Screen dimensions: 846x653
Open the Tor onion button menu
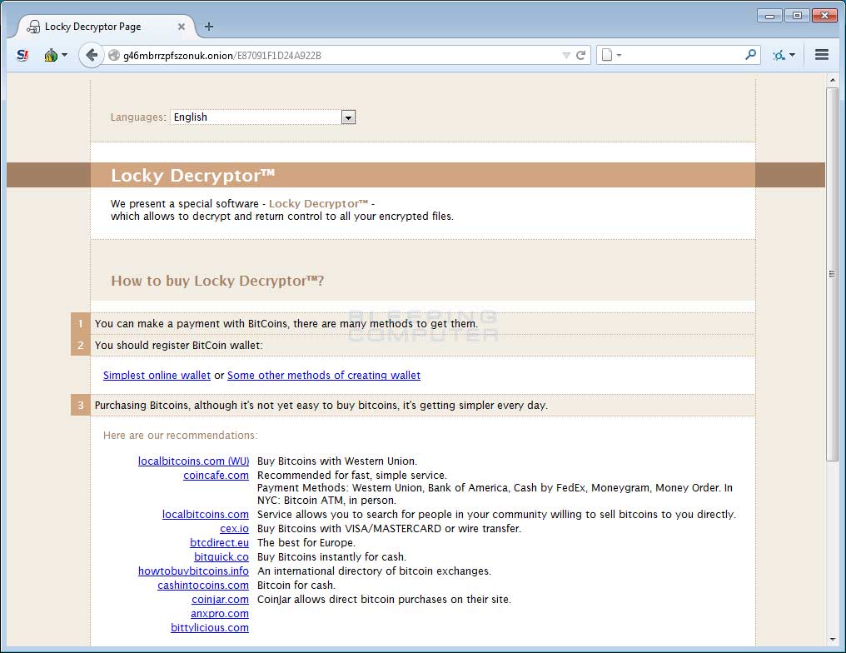(56, 55)
